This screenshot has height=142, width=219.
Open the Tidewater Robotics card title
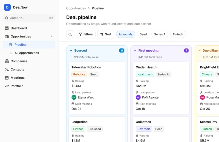86,67
